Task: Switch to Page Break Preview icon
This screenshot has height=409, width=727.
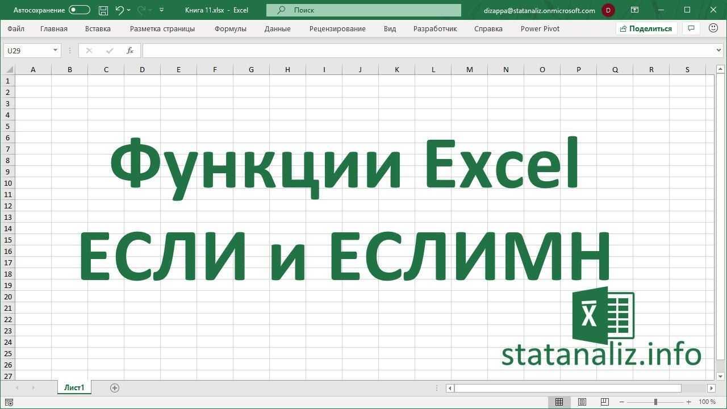Action: pyautogui.click(x=605, y=402)
